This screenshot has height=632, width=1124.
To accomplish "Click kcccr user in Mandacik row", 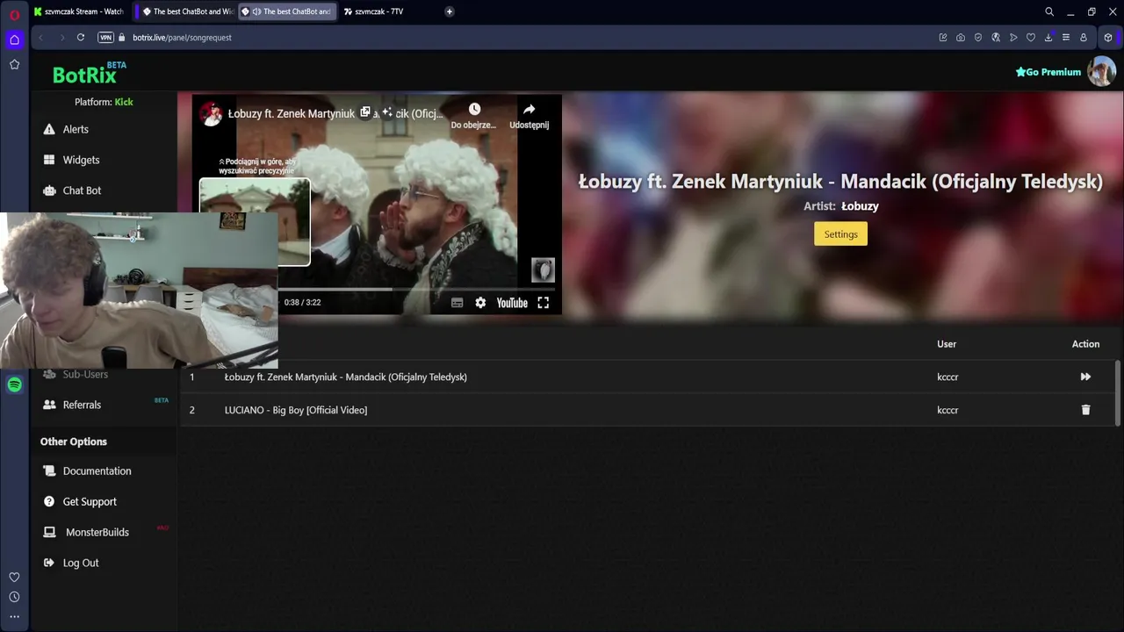I will point(947,377).
